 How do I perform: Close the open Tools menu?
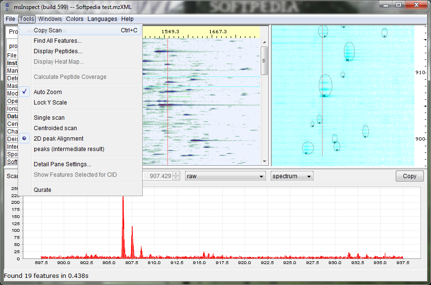click(x=27, y=19)
